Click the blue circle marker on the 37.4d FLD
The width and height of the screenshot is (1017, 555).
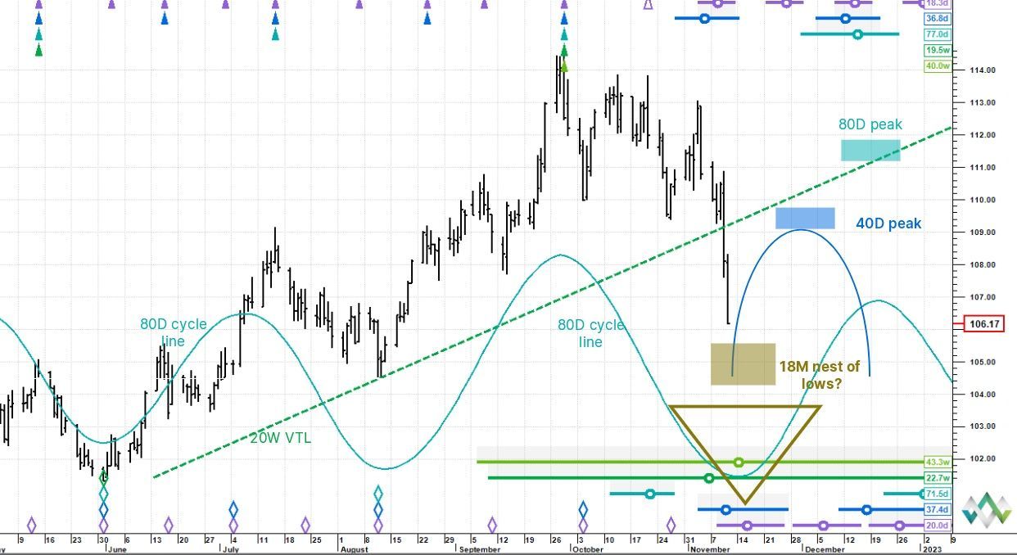coord(725,509)
